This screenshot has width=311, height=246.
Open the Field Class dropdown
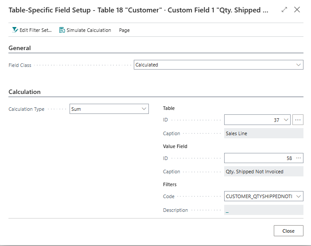[298, 65]
